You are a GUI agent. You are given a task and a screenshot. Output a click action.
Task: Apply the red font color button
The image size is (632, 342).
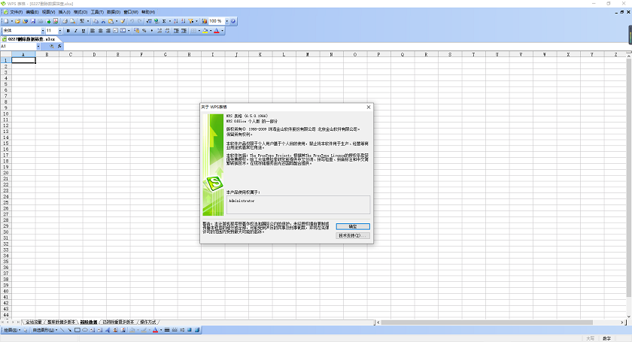(217, 31)
